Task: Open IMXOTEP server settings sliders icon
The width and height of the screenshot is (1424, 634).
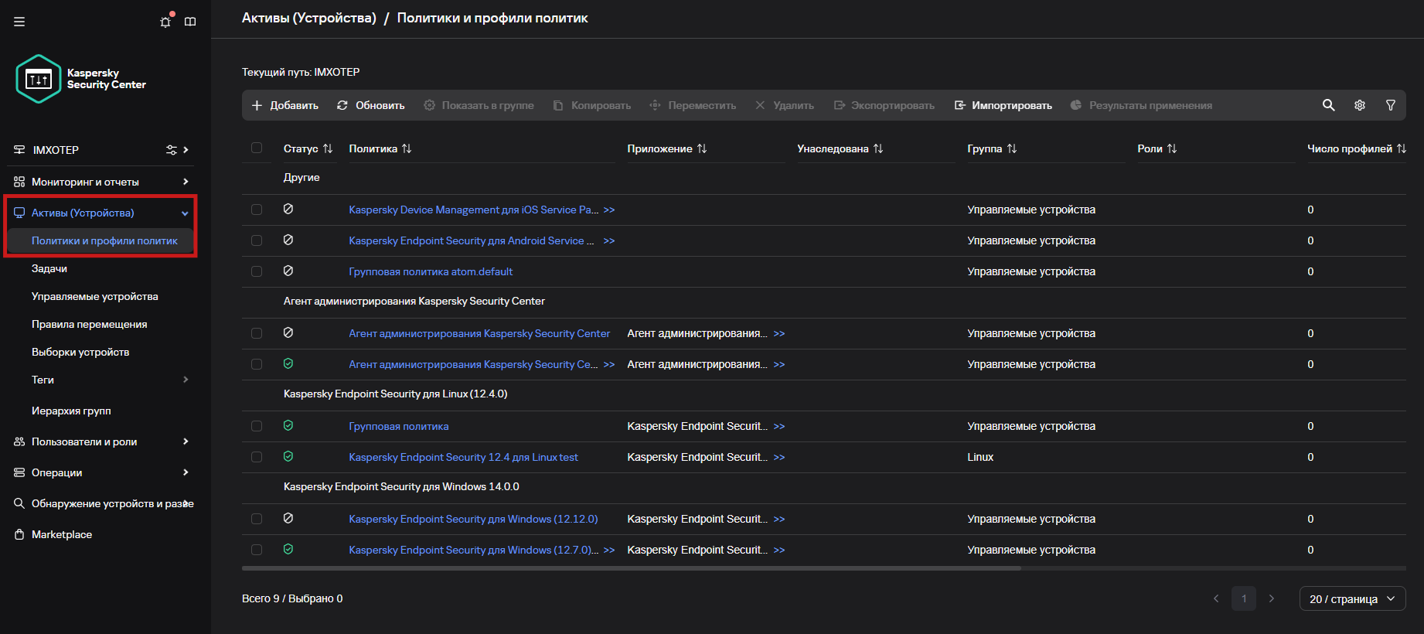Action: (x=172, y=150)
